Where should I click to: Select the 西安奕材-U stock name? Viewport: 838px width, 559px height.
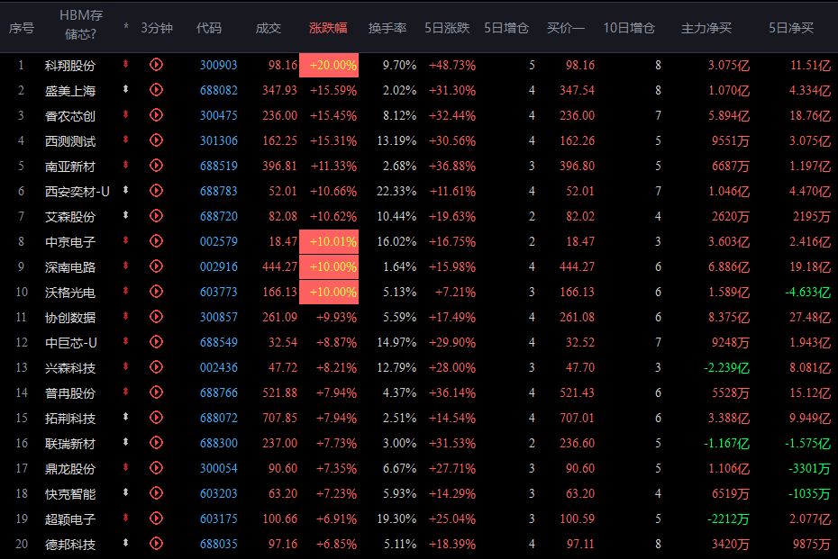pos(77,192)
